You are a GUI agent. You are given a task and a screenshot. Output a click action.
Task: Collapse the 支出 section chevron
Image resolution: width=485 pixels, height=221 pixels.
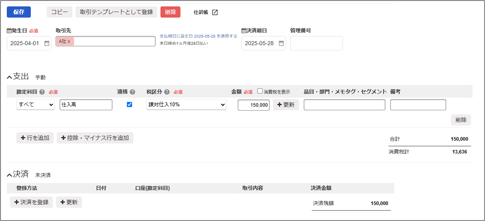10,77
